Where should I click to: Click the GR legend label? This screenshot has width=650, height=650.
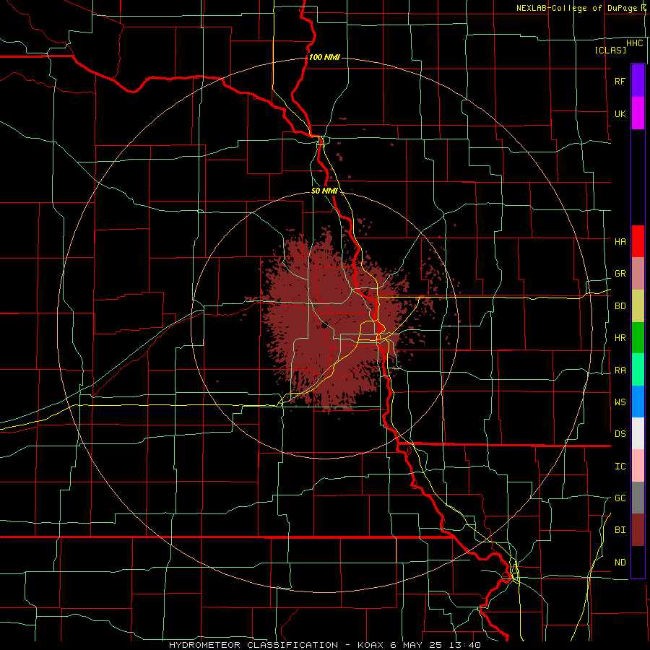coord(620,274)
